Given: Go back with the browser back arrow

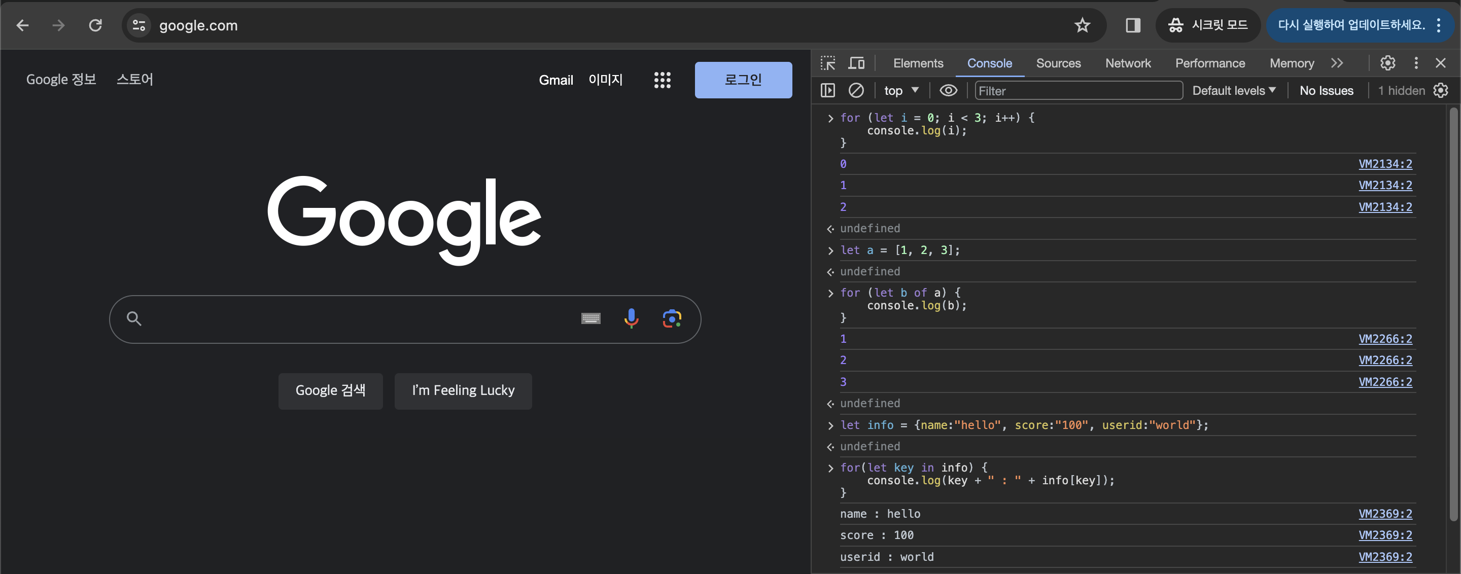Looking at the screenshot, I should (23, 25).
